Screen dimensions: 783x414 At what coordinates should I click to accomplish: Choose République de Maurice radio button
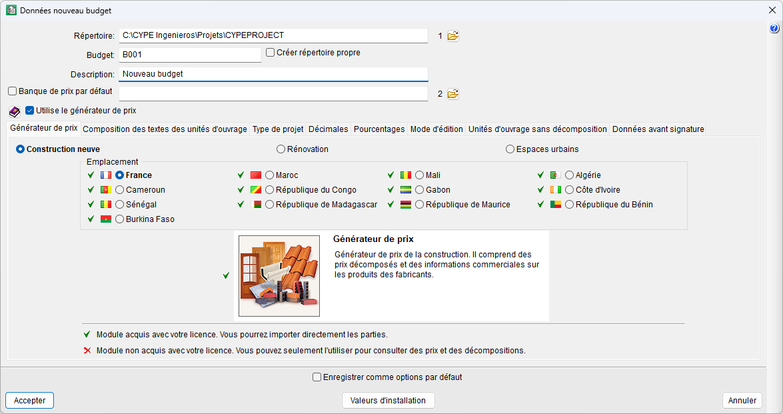click(419, 204)
